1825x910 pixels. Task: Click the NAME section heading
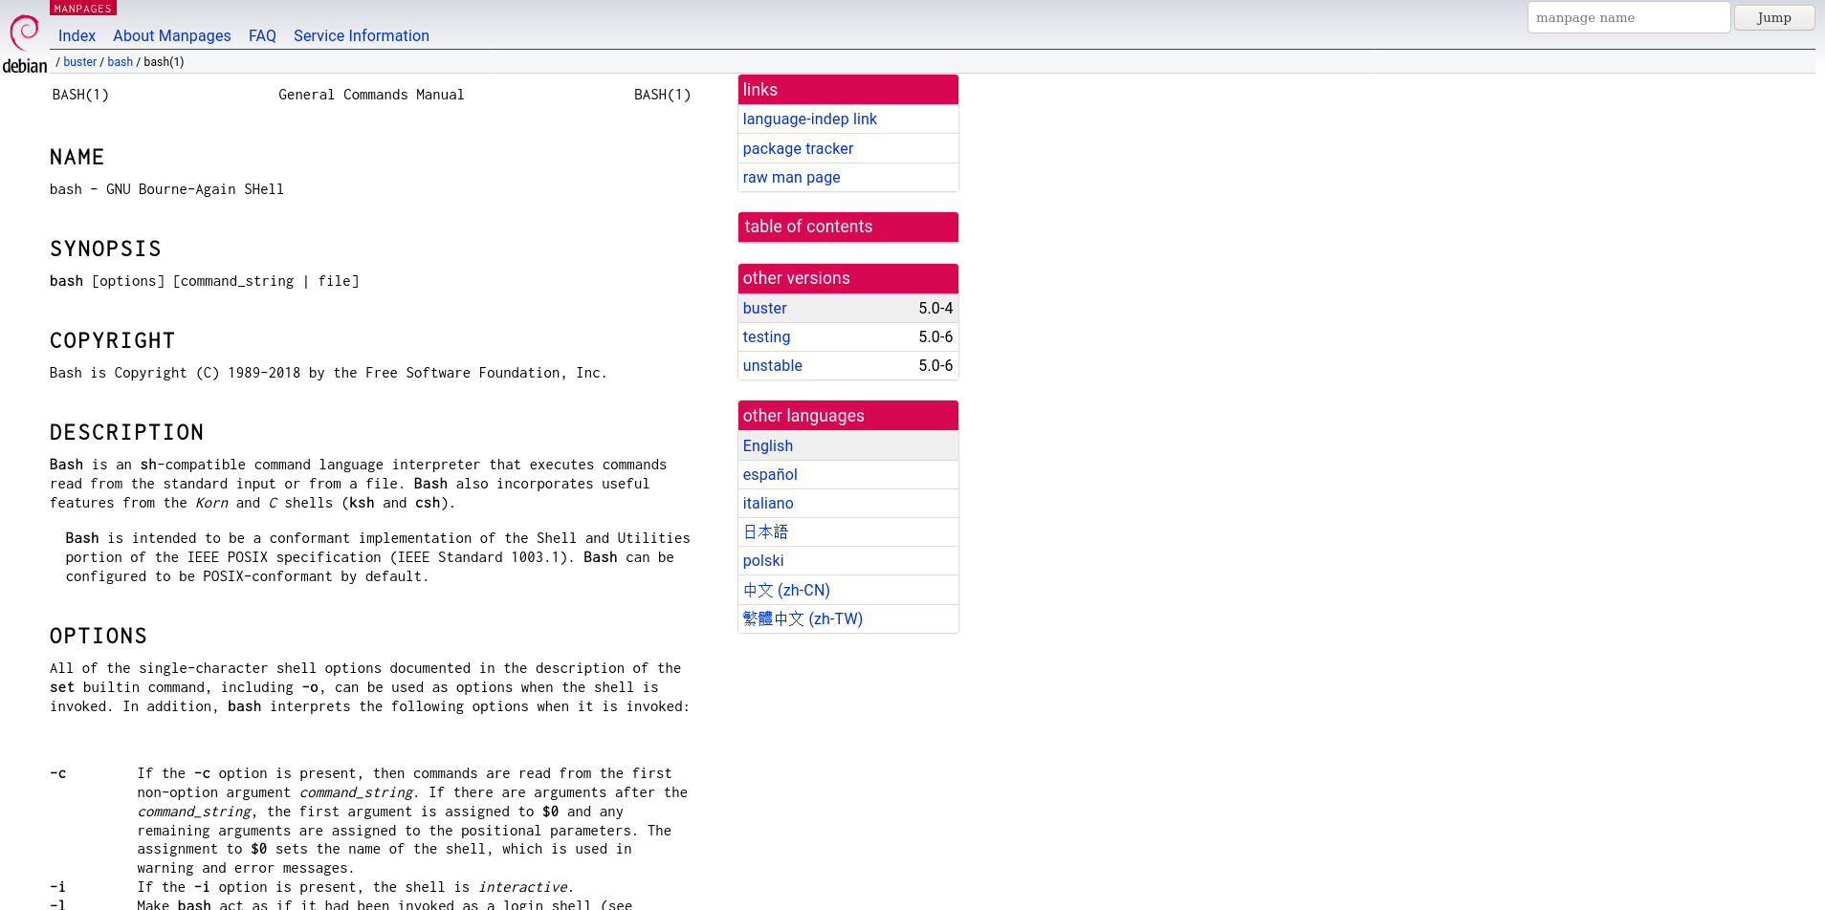click(77, 157)
